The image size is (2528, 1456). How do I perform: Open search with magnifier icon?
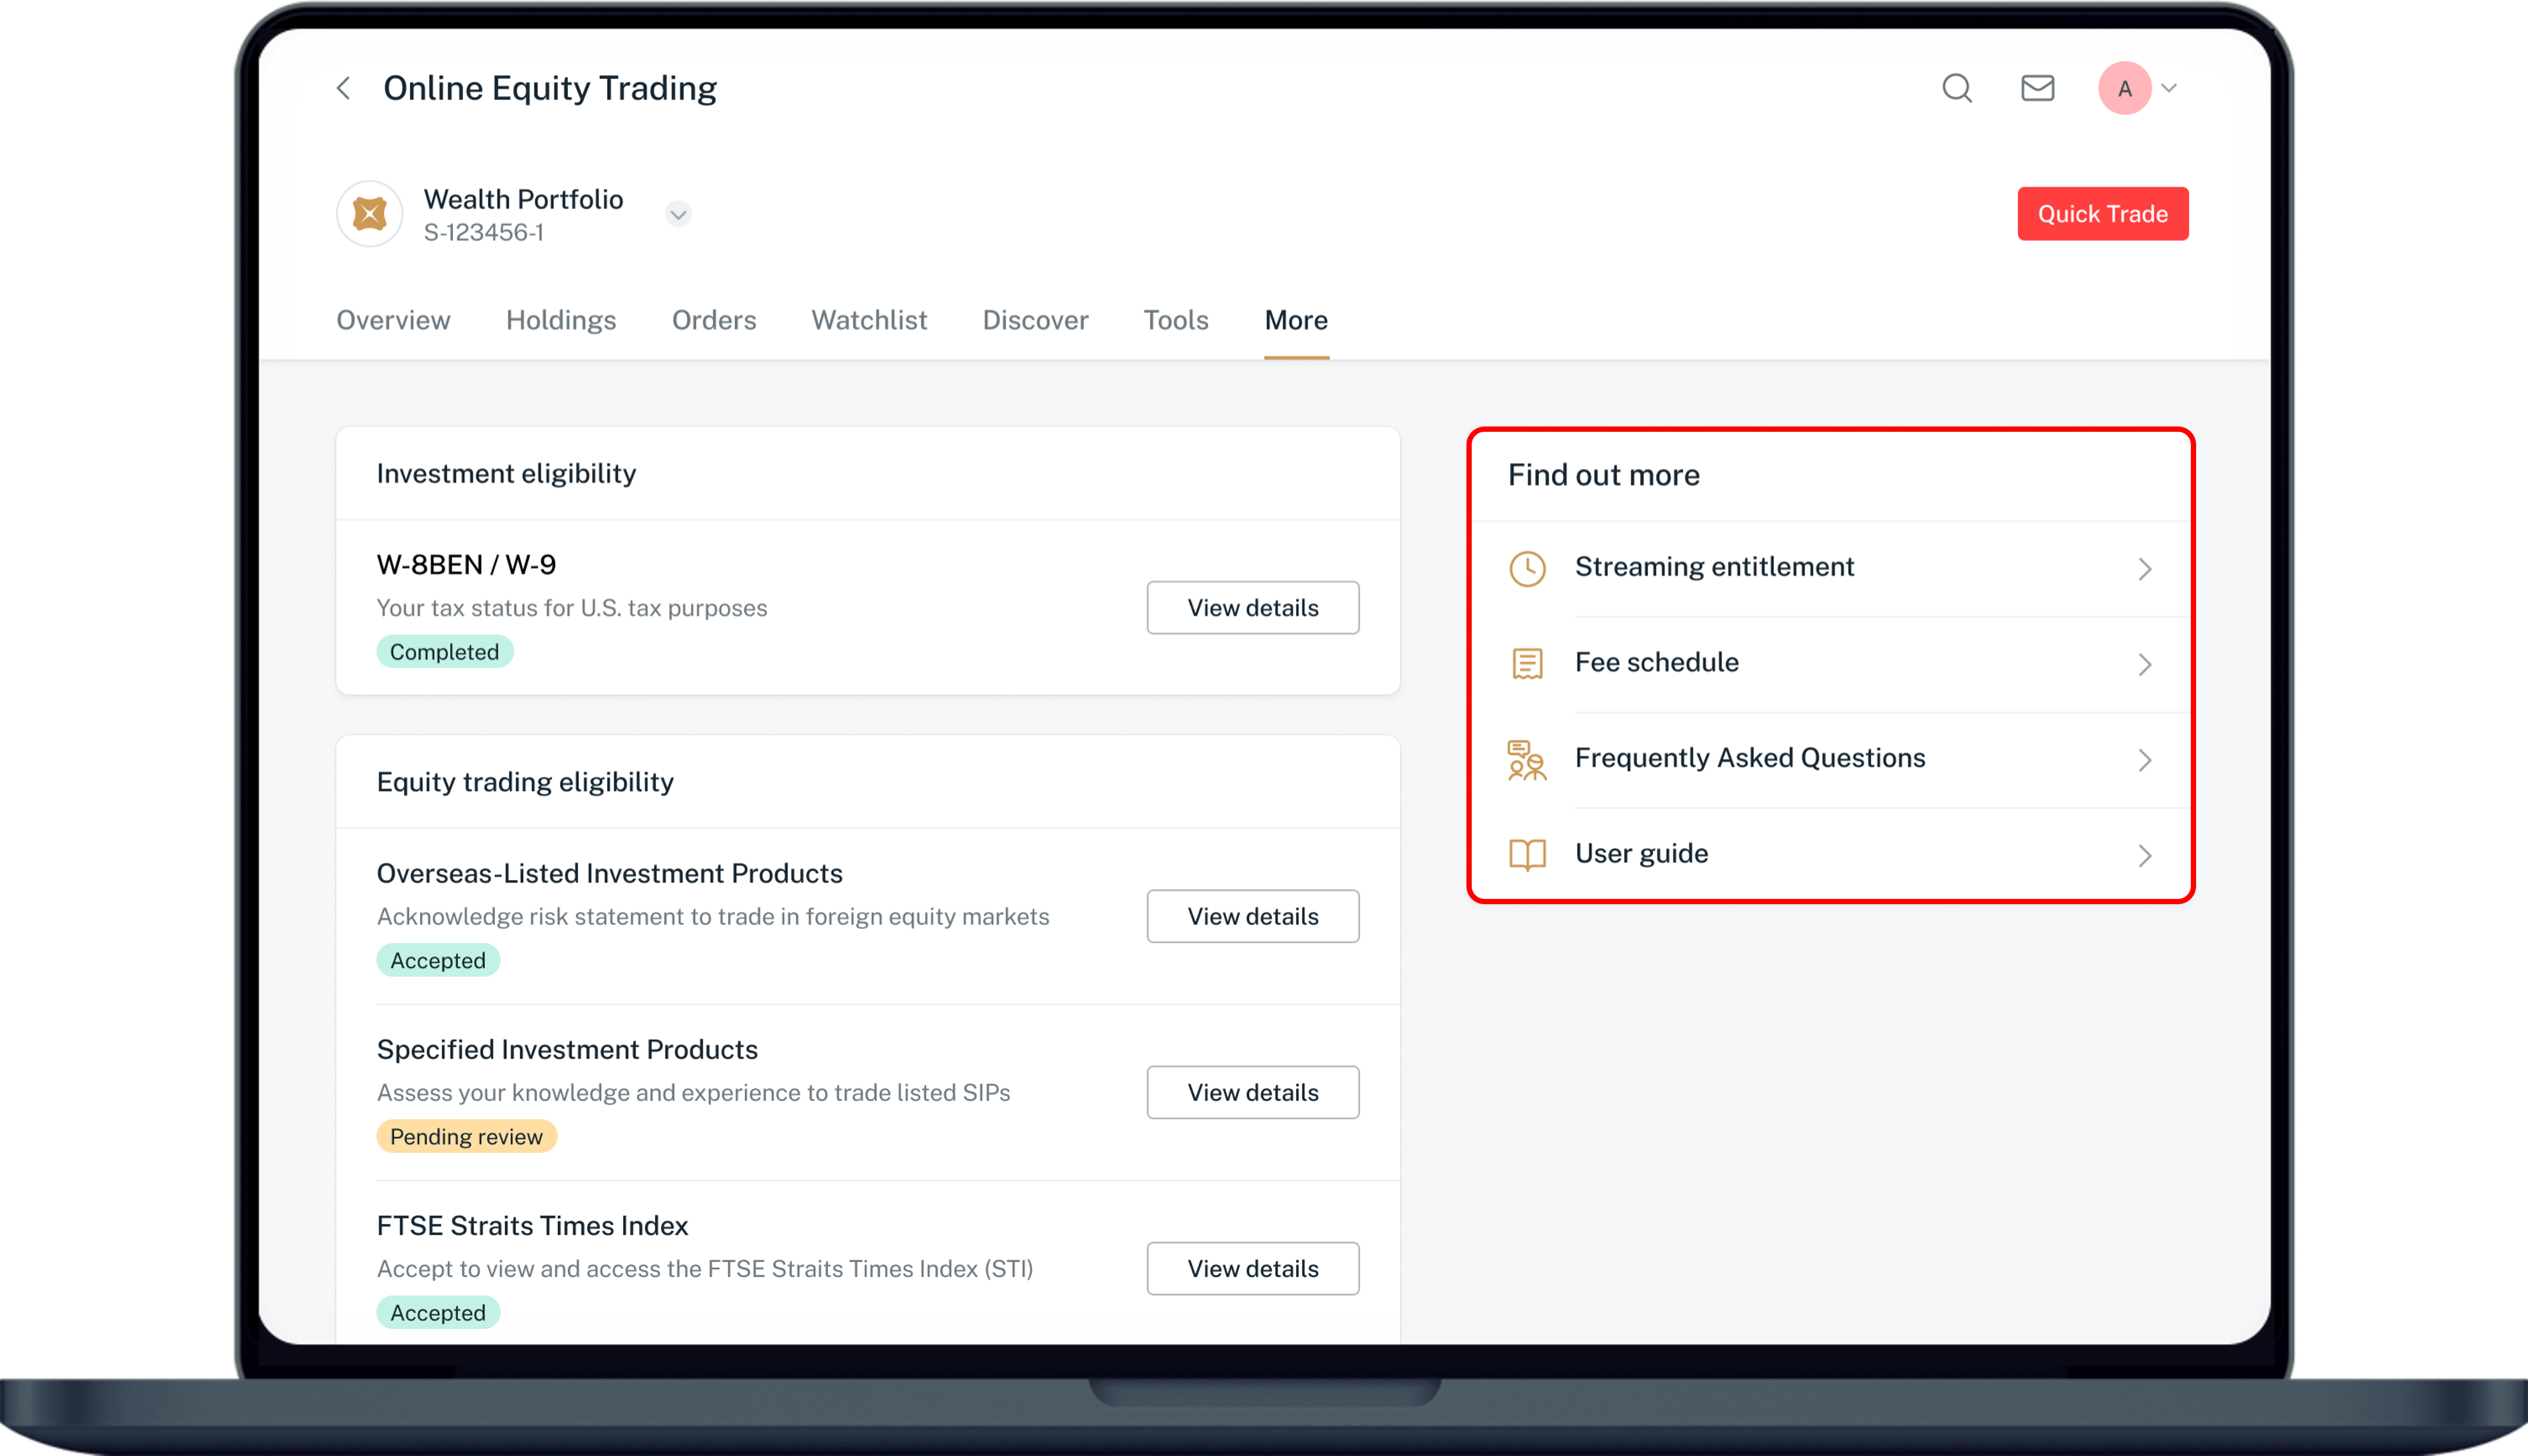(1956, 88)
